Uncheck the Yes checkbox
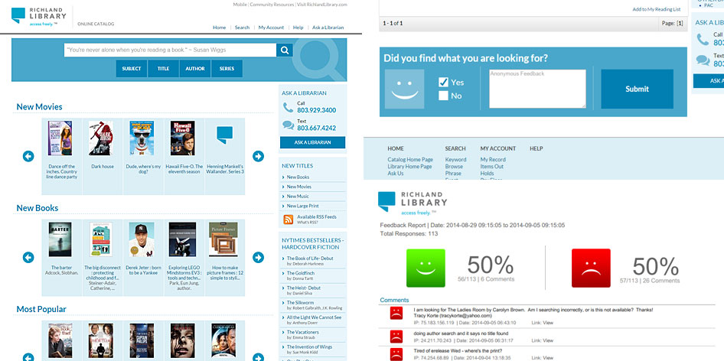The height and width of the screenshot is (361, 724). point(443,82)
